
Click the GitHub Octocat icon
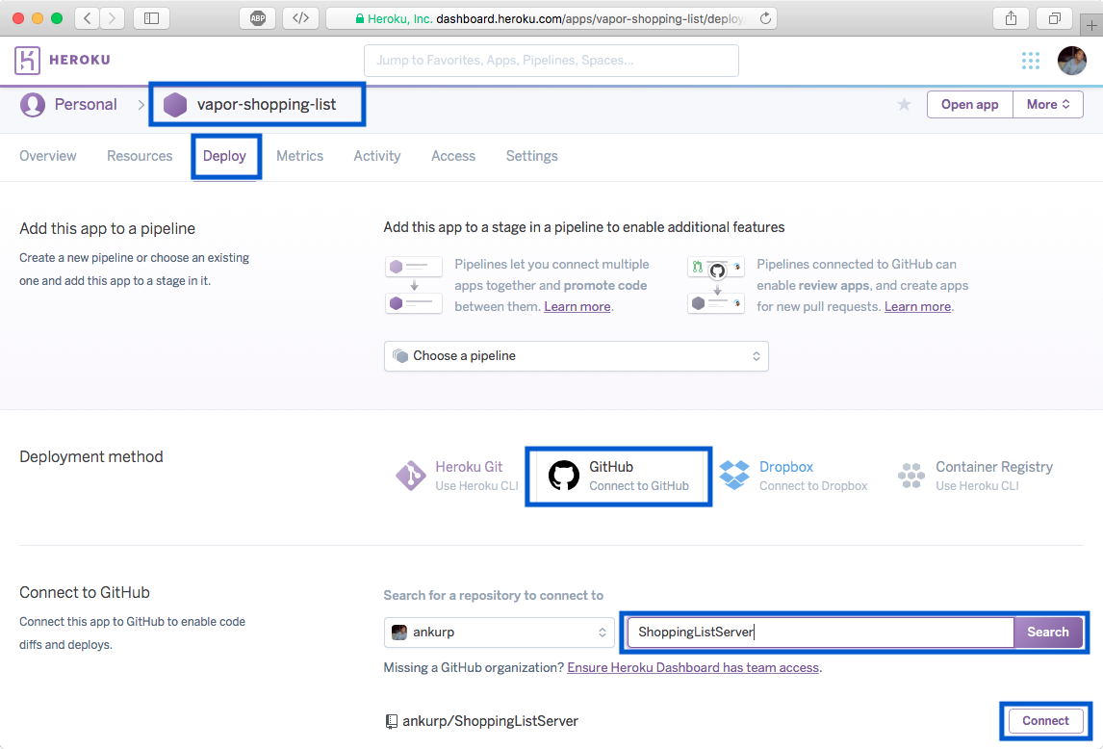(563, 476)
